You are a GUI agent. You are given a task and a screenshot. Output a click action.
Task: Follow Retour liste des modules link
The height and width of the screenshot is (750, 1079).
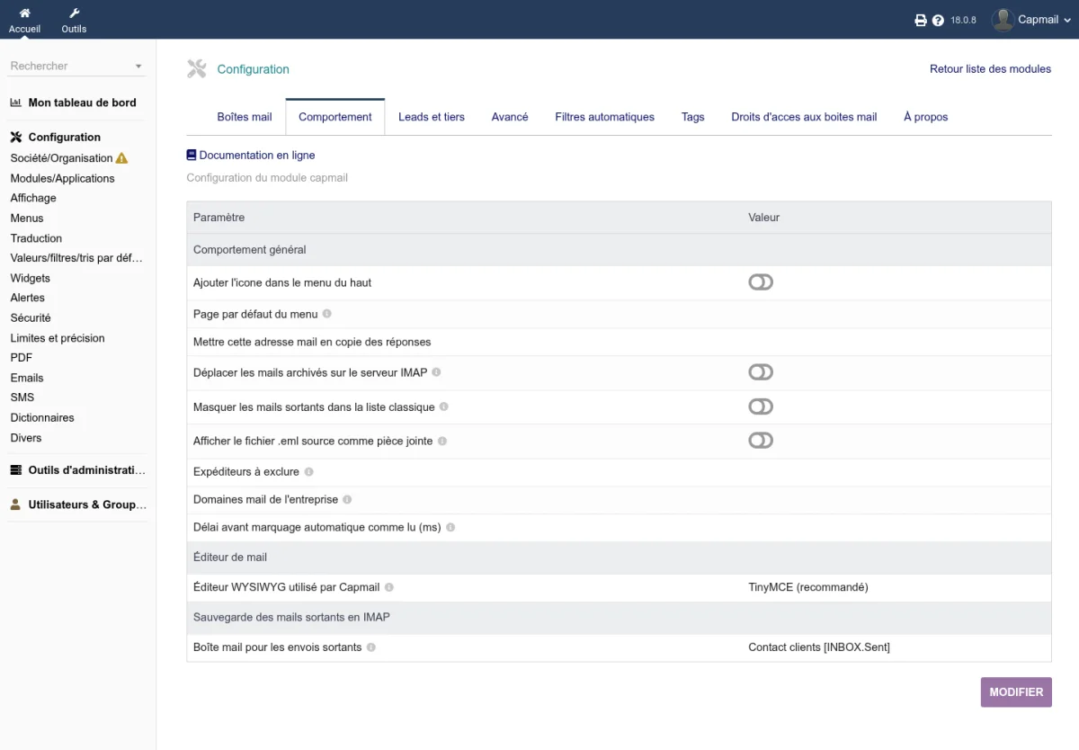tap(990, 69)
